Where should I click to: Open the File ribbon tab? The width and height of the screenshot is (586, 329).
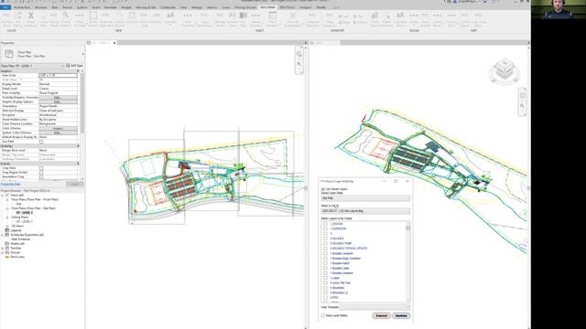click(x=5, y=7)
